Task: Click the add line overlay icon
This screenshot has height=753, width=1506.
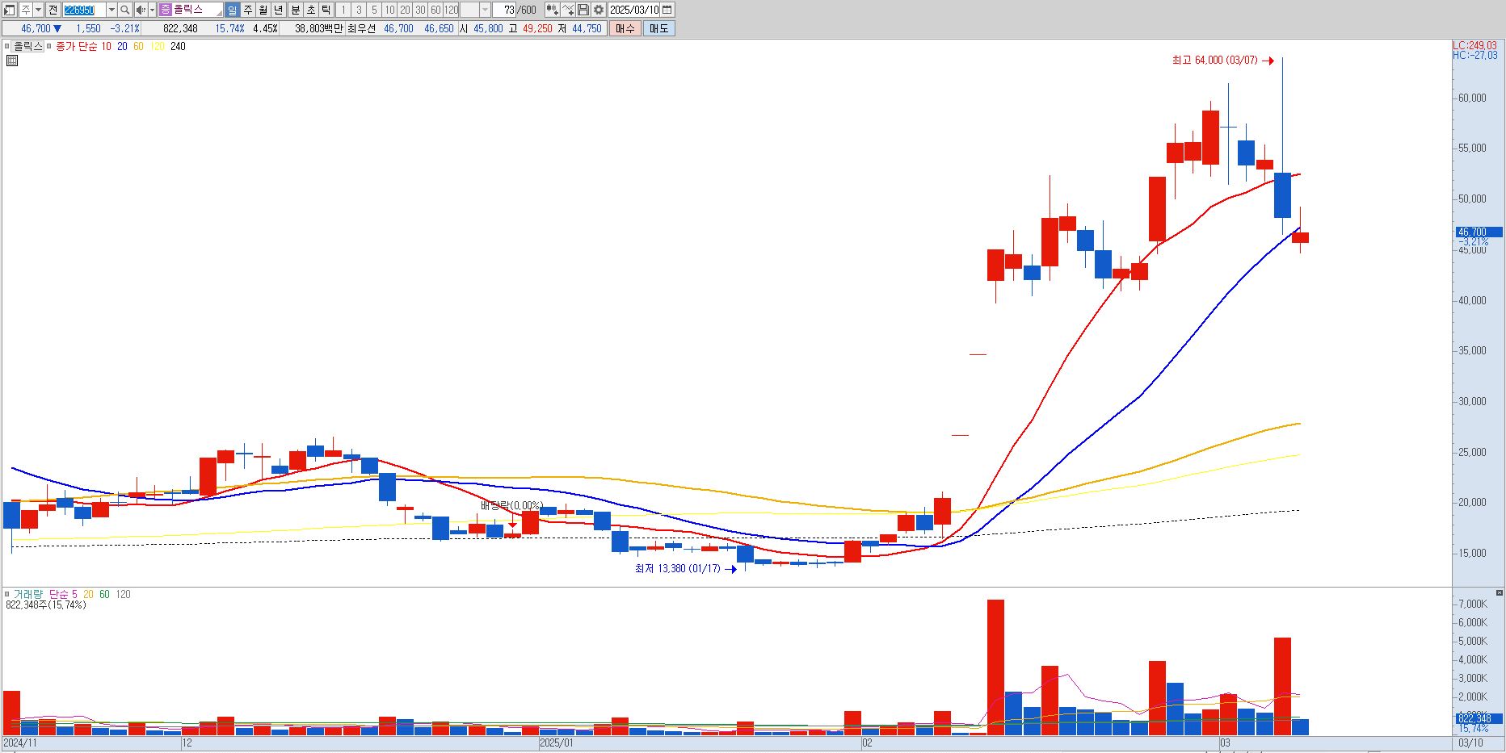Action: (x=568, y=10)
